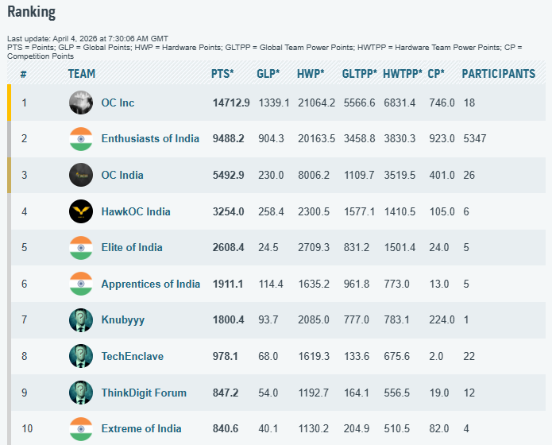Click the HWTPP* column header
Screen dimensions: 552x445
click(403, 74)
